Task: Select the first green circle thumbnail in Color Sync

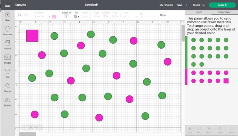Action: click(193, 40)
